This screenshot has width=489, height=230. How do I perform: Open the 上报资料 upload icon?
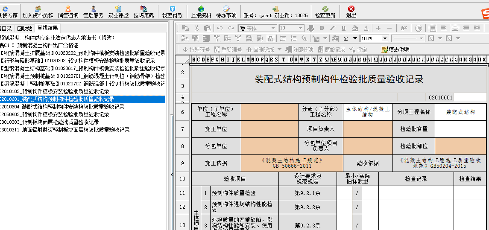(x=201, y=12)
